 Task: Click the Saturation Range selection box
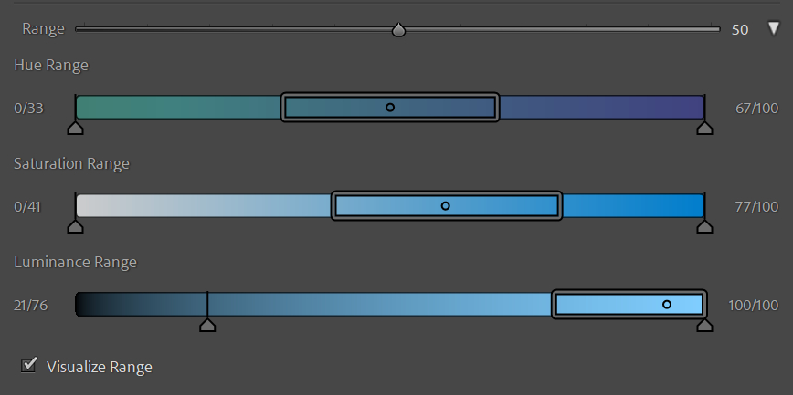coord(384,206)
